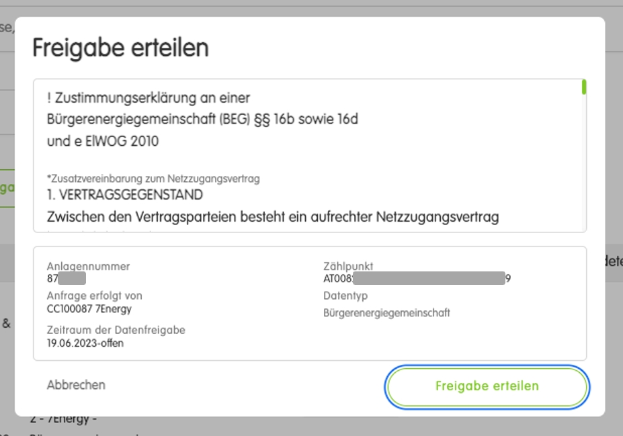Select the Anlagennummer value starting with 87

tap(66, 279)
